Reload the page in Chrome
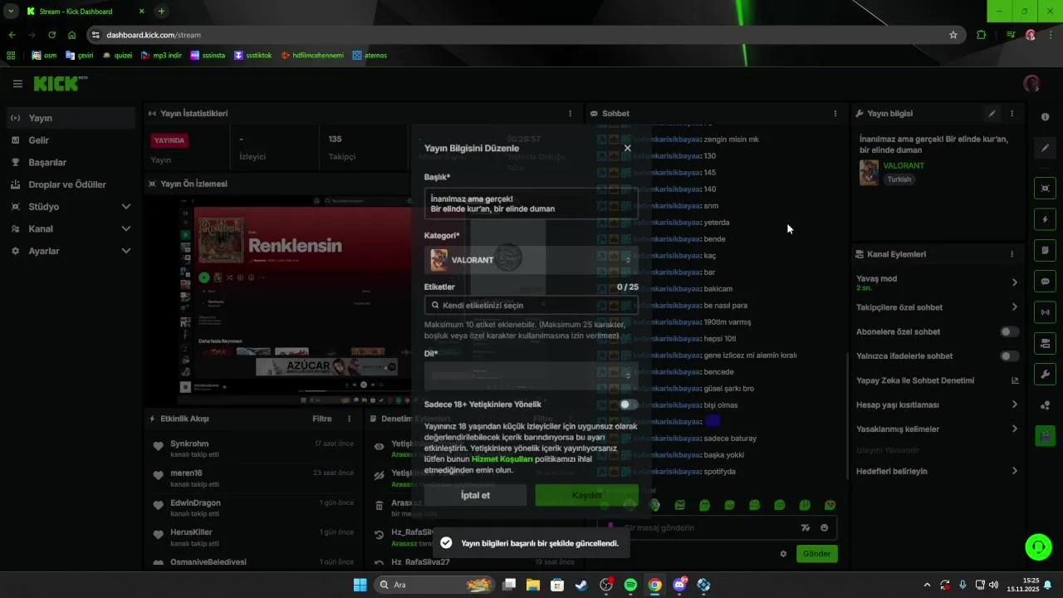 click(x=52, y=35)
